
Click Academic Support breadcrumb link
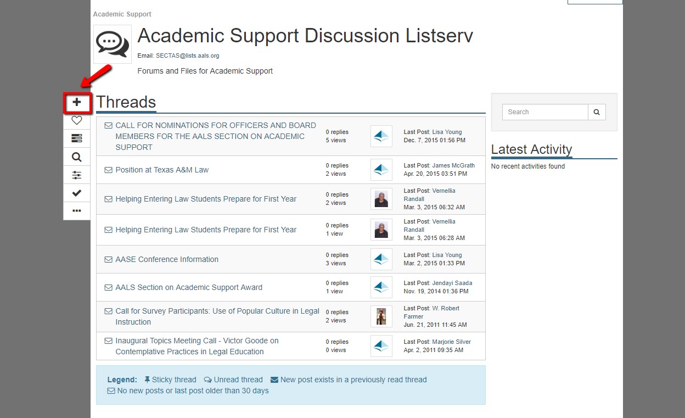[122, 14]
